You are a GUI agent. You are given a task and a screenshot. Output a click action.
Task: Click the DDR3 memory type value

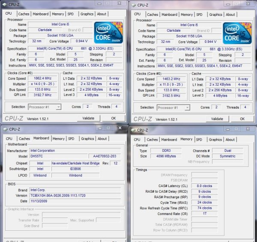coord(166,151)
